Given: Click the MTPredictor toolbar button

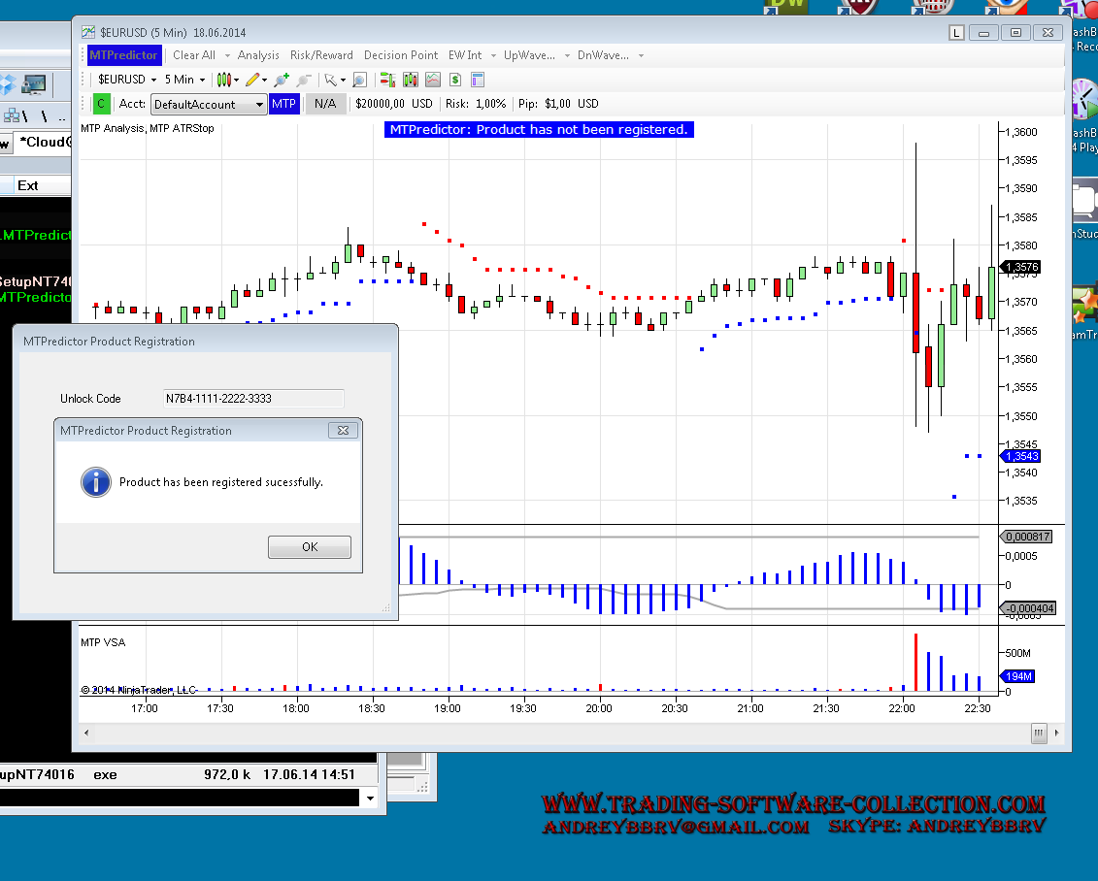Looking at the screenshot, I should (123, 55).
